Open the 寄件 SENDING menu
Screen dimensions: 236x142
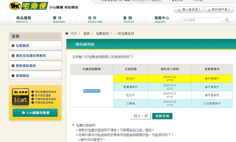(59, 20)
